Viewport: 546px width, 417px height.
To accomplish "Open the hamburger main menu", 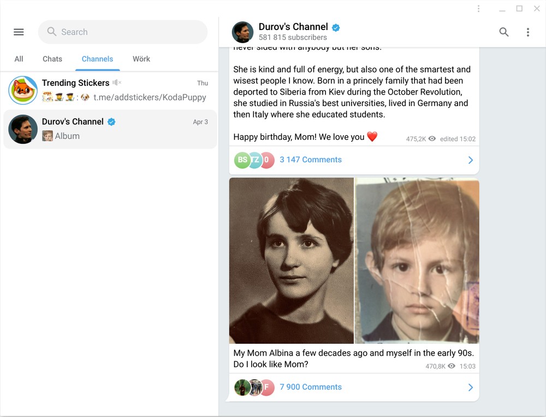I will click(19, 32).
